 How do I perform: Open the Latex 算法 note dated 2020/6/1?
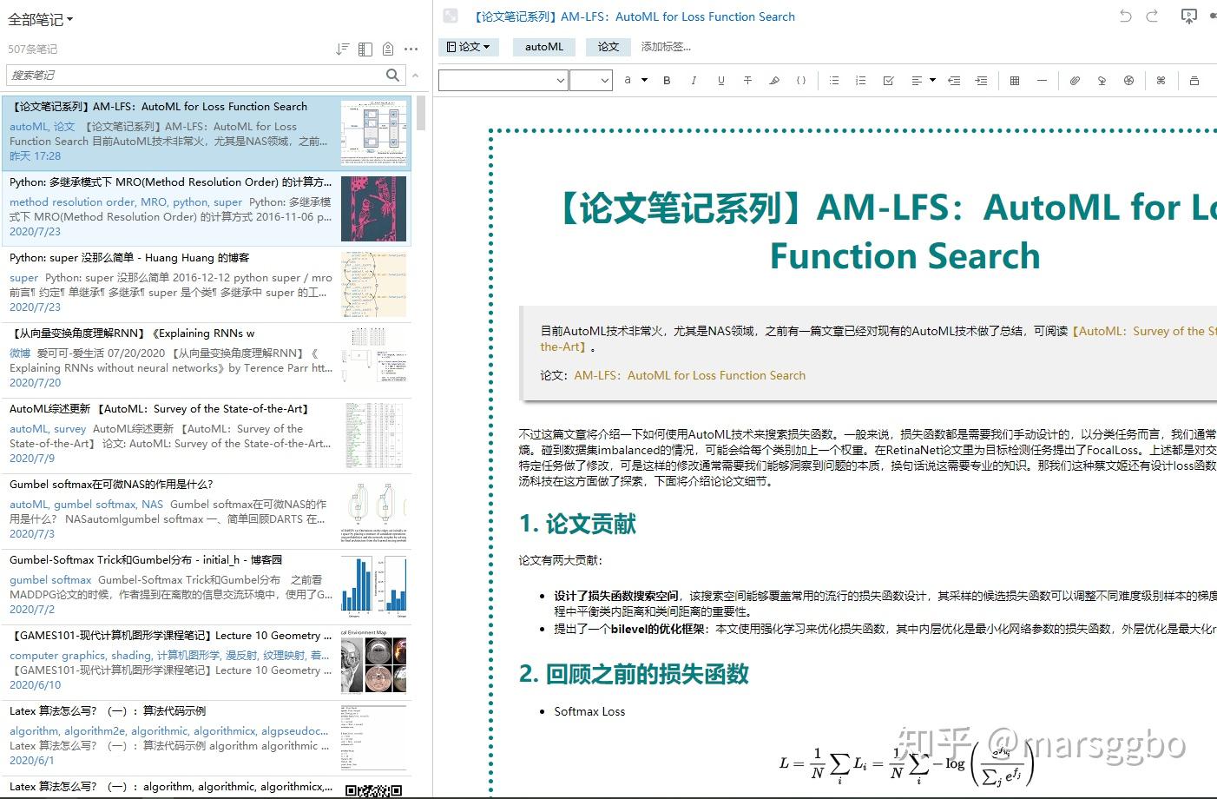point(207,737)
